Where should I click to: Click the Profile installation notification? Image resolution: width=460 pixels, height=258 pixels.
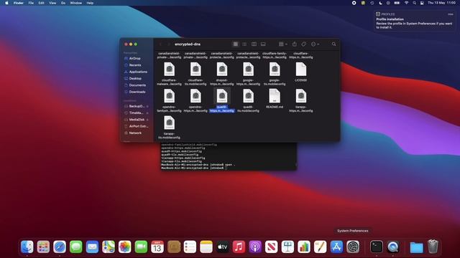415,21
